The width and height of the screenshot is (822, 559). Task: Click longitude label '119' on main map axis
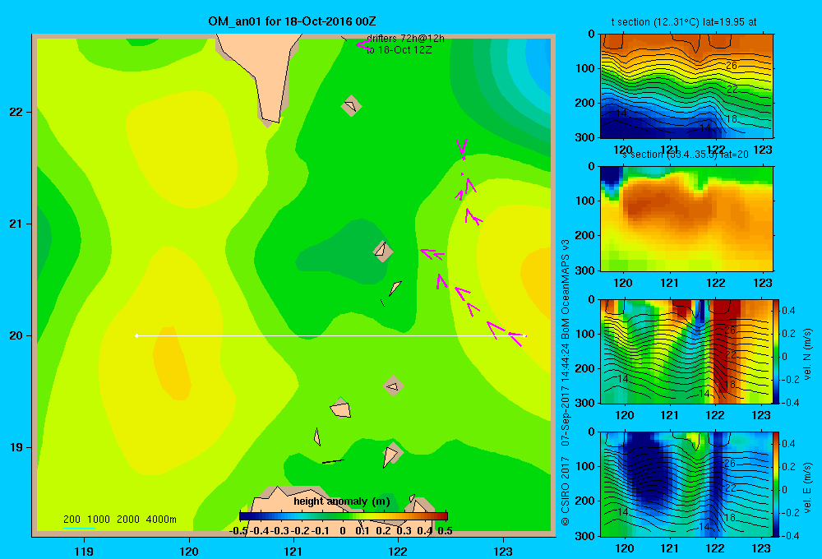(x=84, y=551)
